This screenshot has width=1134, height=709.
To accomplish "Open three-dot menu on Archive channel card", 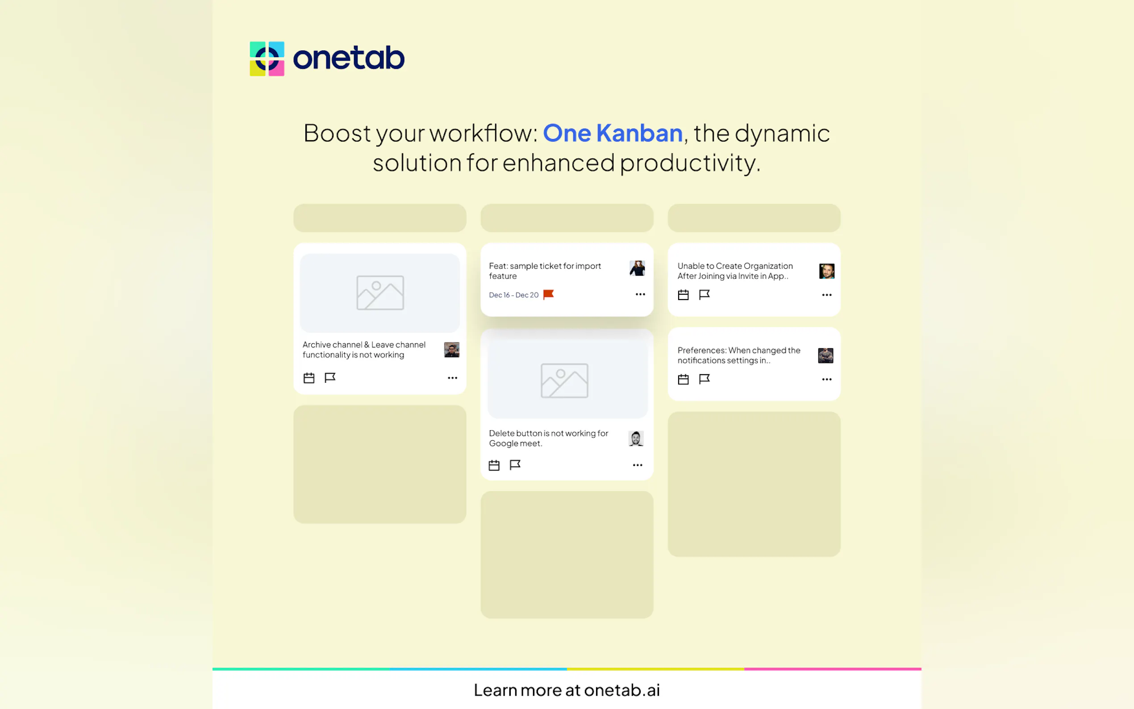I will [x=452, y=378].
